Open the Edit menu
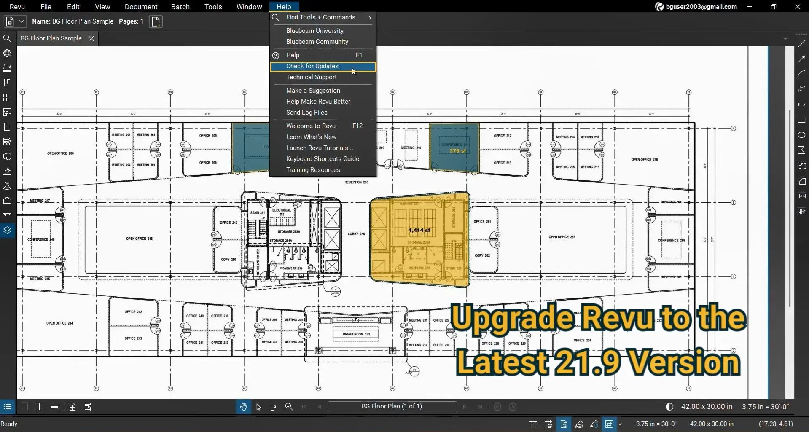Viewport: 809px width, 432px height. click(x=73, y=7)
